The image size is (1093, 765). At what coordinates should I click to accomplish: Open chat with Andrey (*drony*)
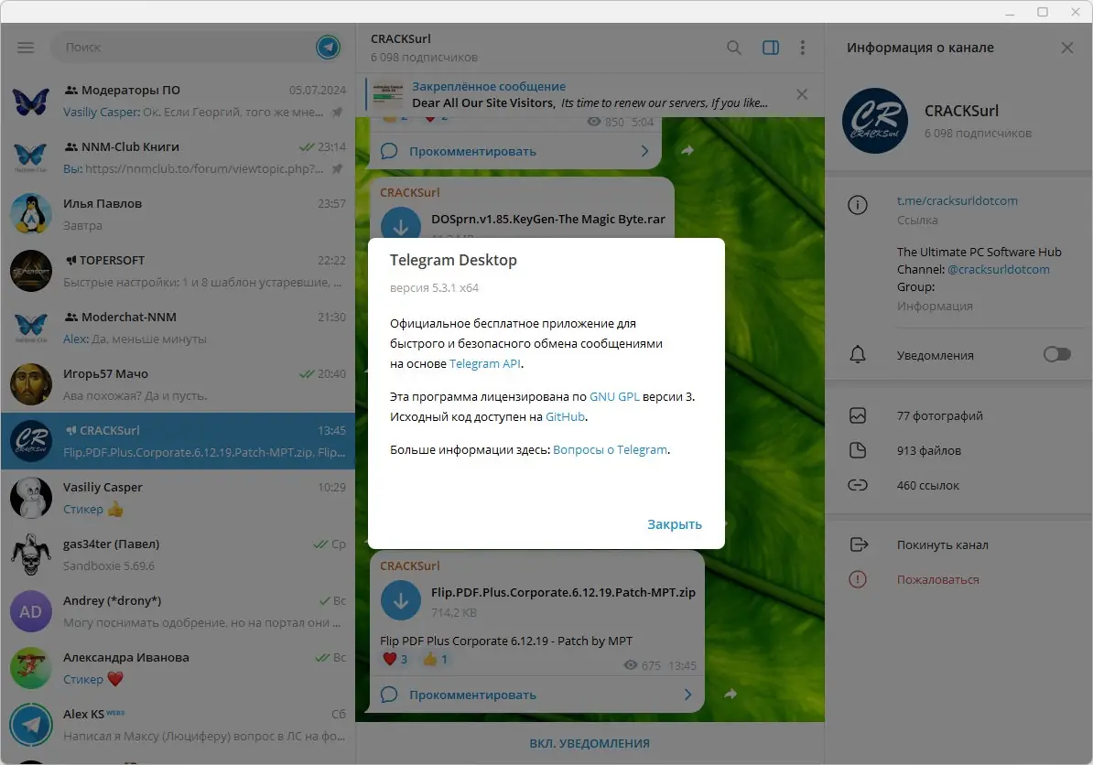point(178,611)
